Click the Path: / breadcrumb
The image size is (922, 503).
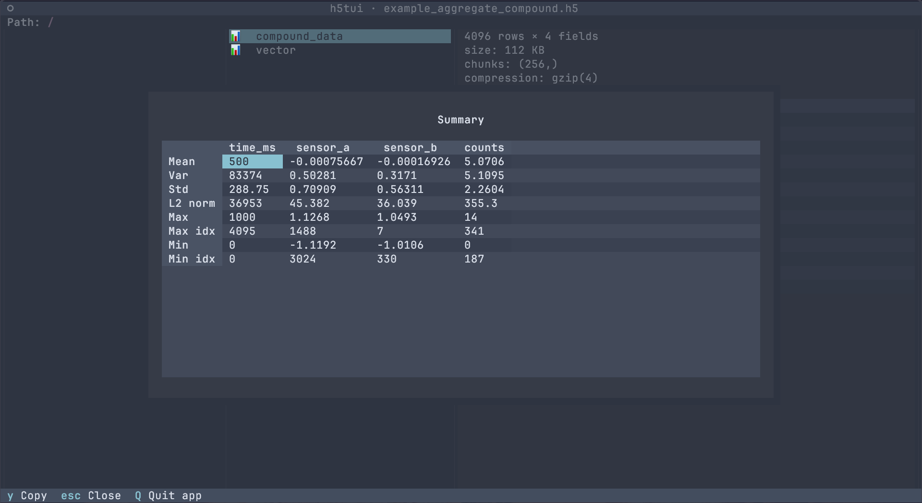click(30, 23)
